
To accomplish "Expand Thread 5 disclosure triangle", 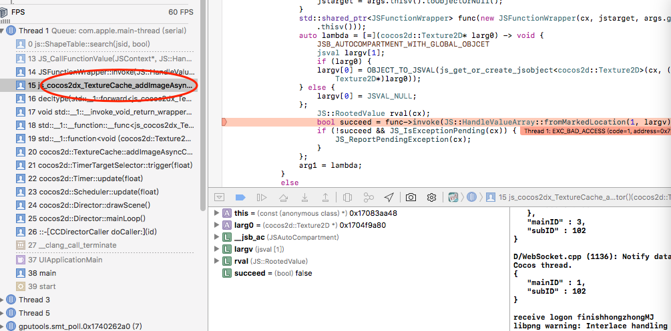I will (3, 313).
